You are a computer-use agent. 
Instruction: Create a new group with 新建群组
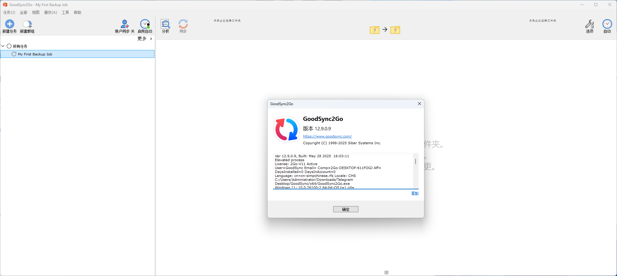pos(27,26)
